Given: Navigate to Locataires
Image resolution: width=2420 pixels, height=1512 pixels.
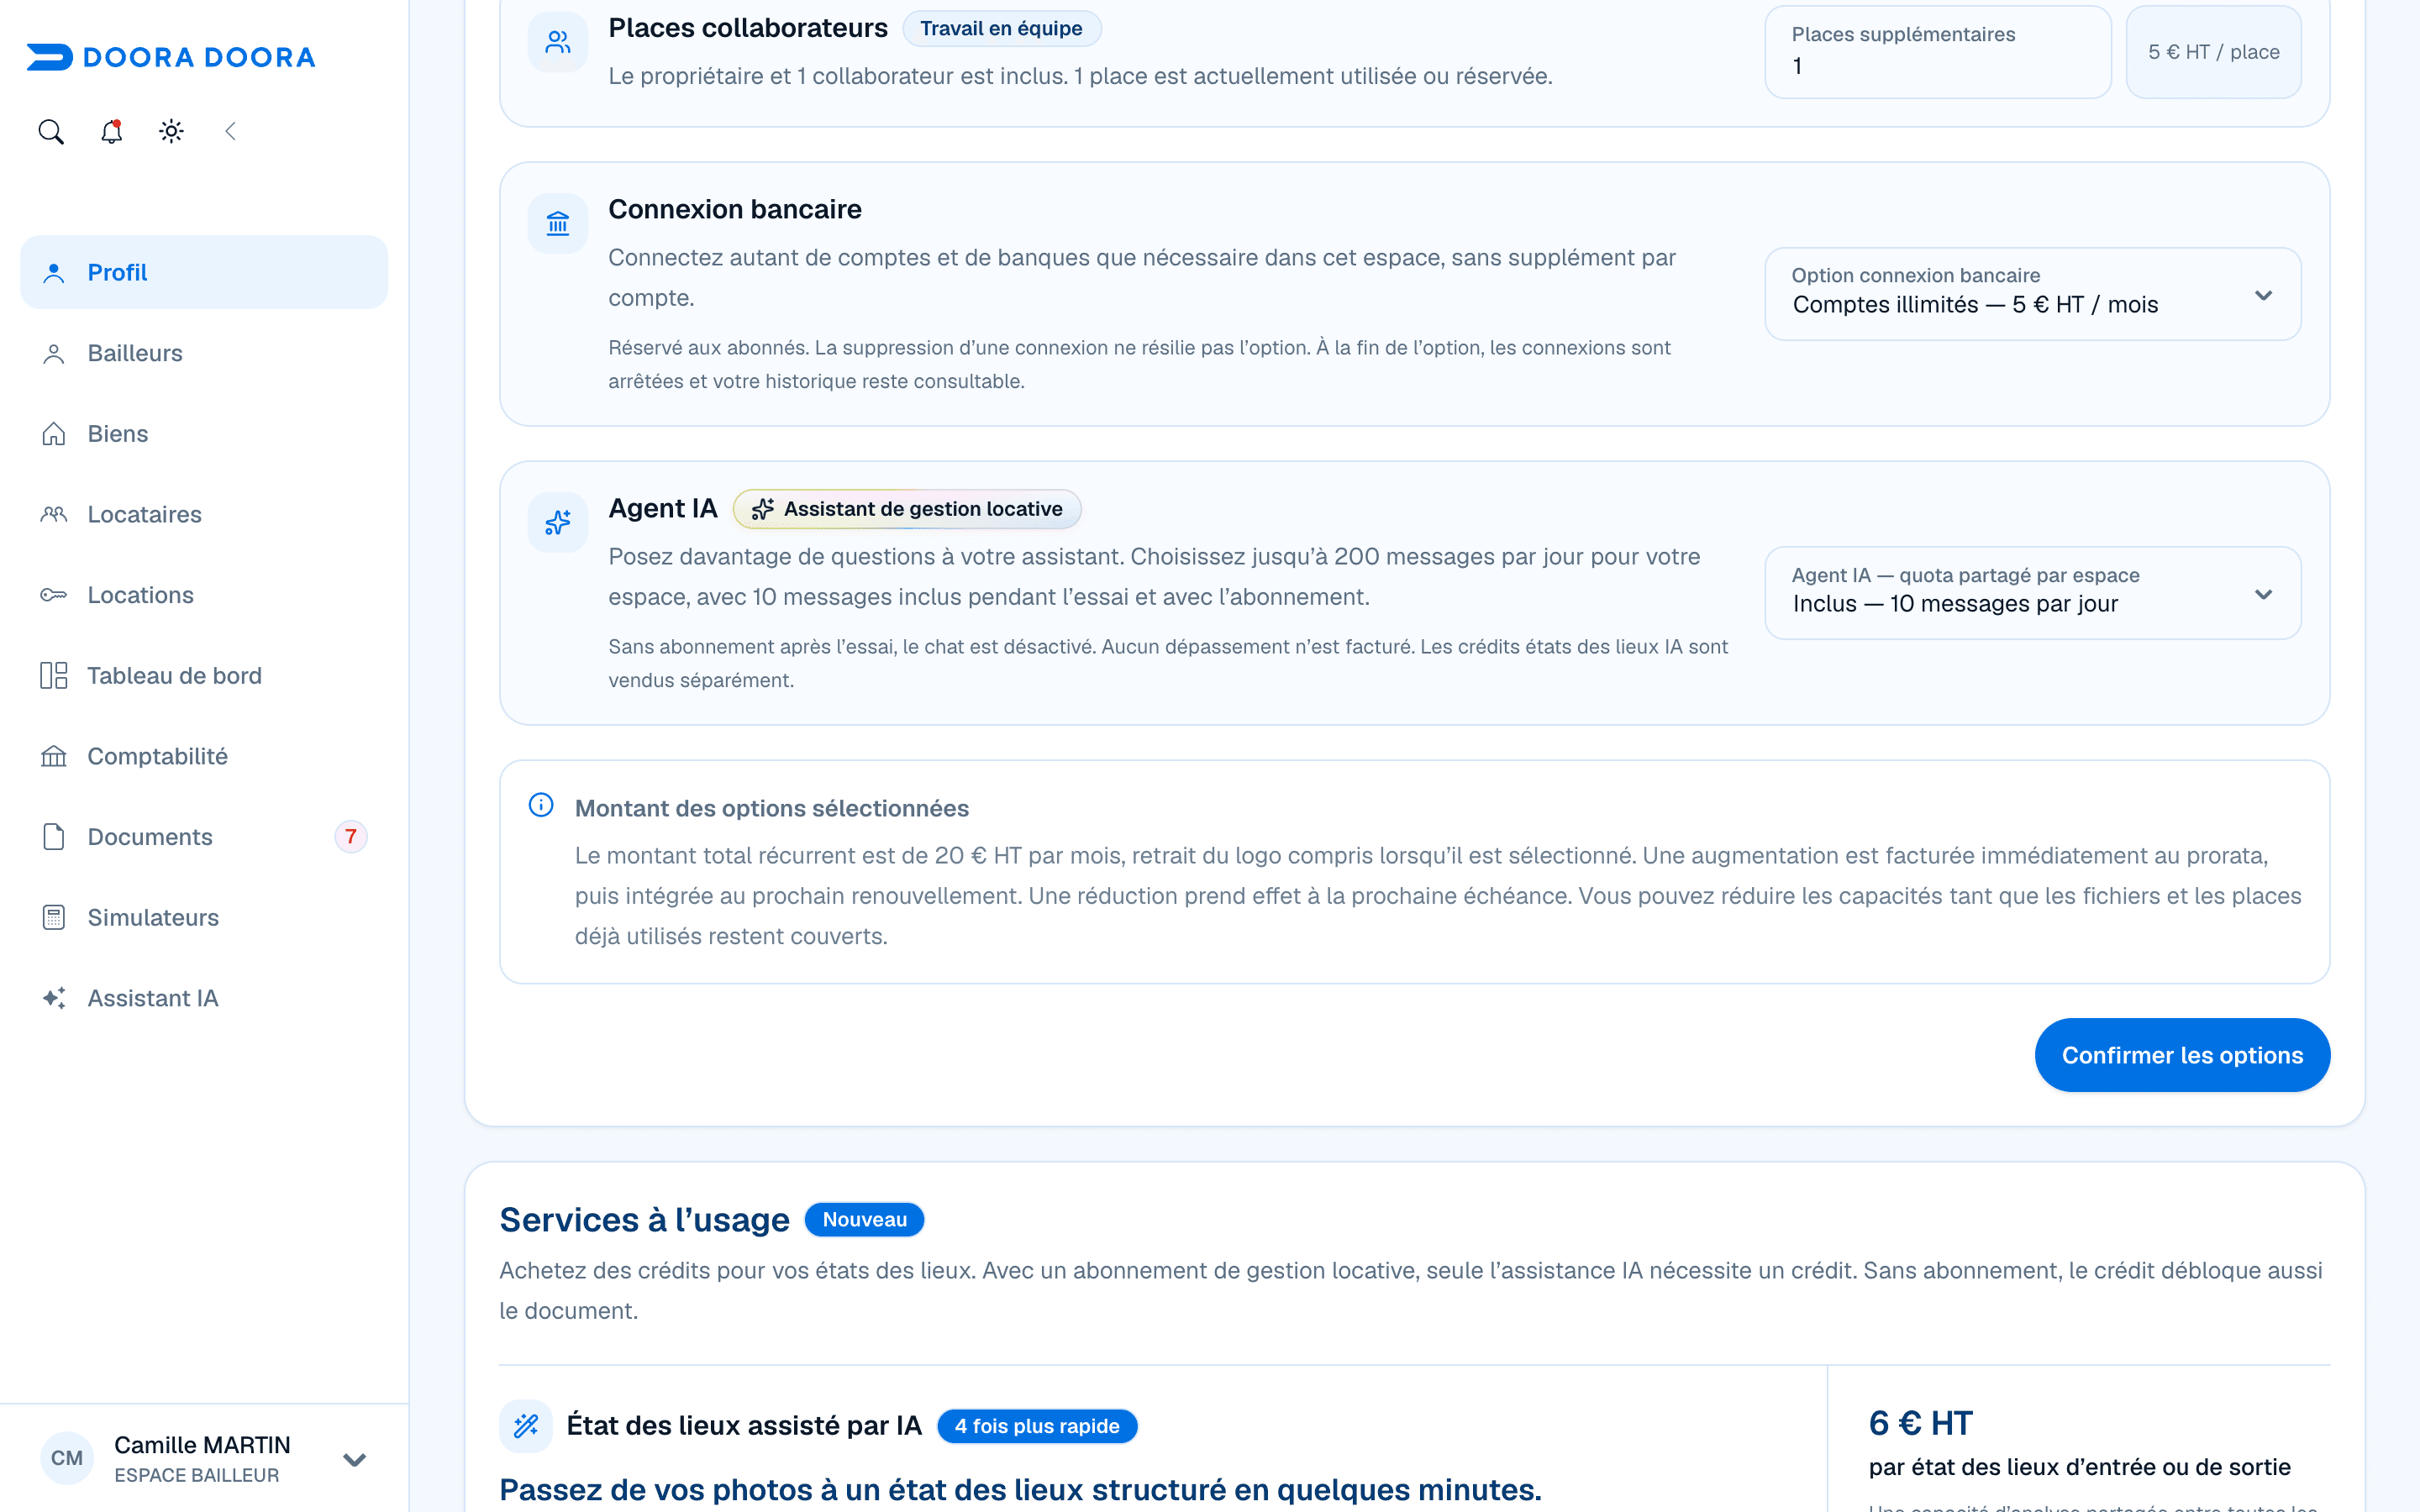Looking at the screenshot, I should (204, 514).
